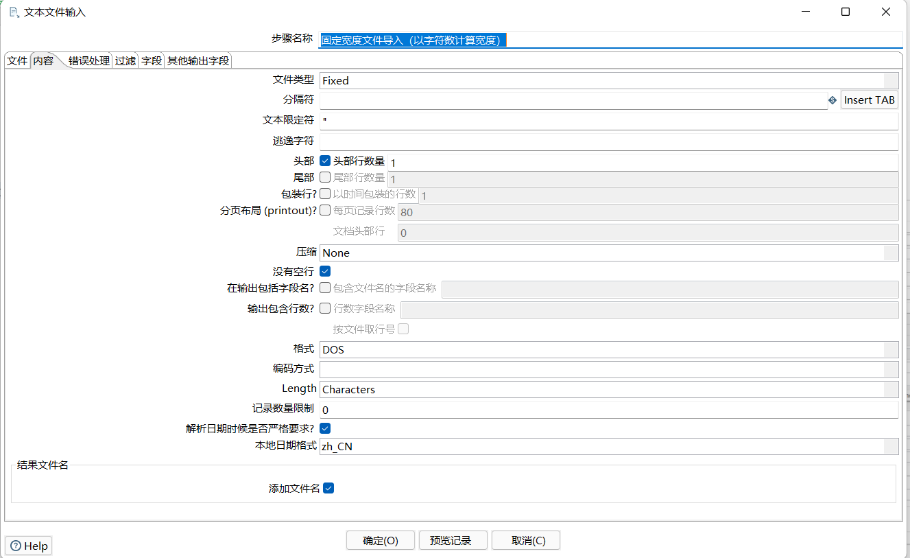Click the 文本文件输入 window title icon
The image size is (910, 558).
click(x=14, y=12)
